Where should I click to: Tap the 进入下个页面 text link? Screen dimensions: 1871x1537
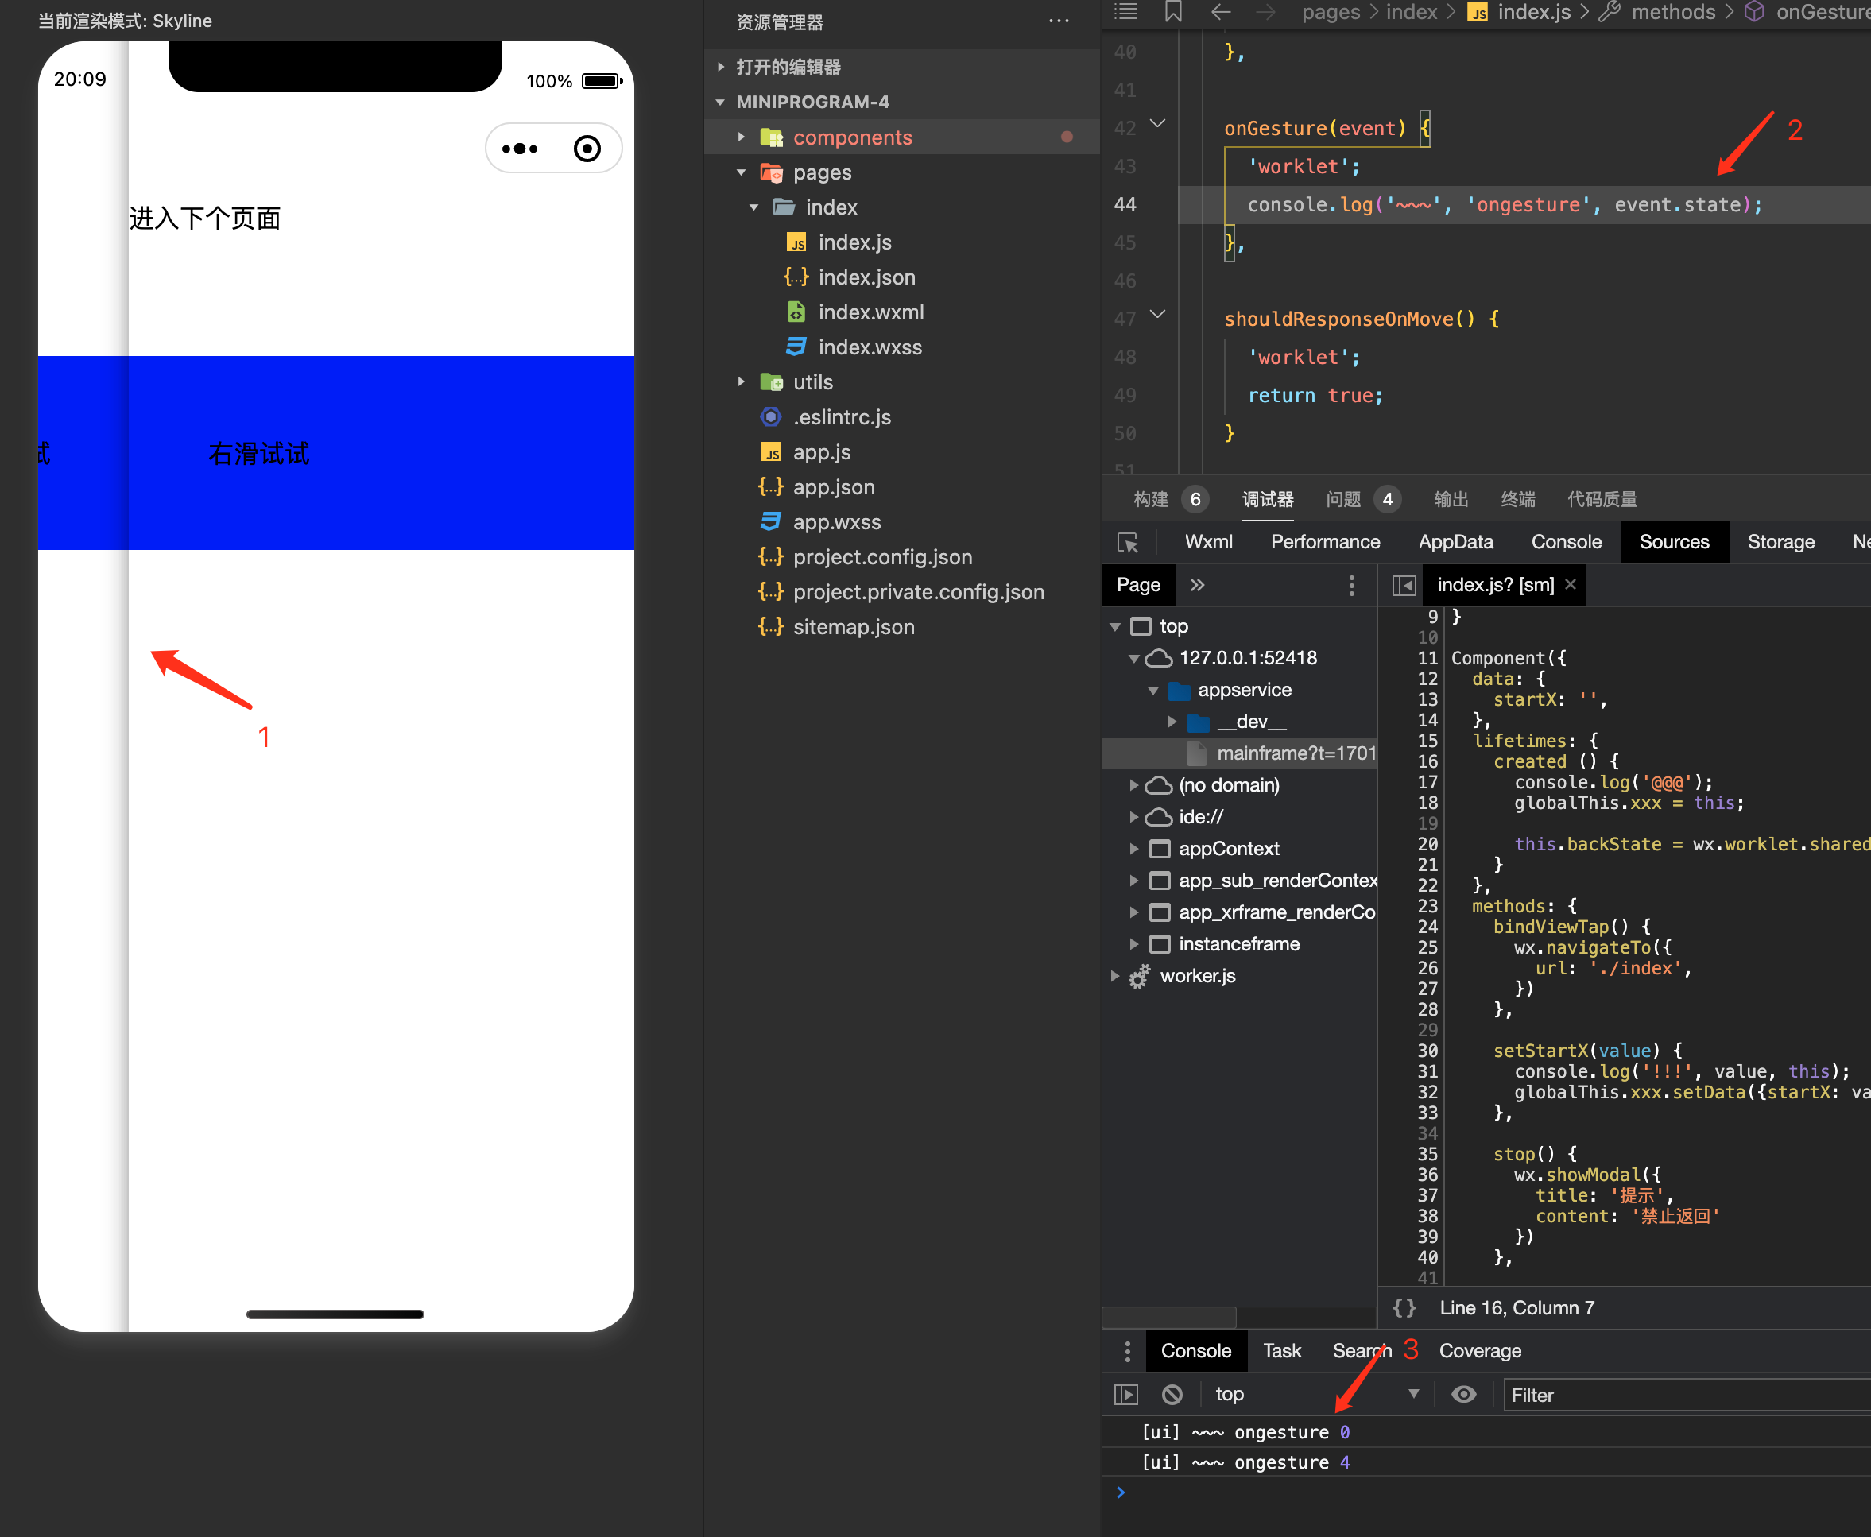204,219
